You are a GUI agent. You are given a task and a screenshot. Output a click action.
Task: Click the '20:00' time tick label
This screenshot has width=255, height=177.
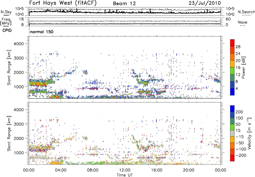click(189, 170)
